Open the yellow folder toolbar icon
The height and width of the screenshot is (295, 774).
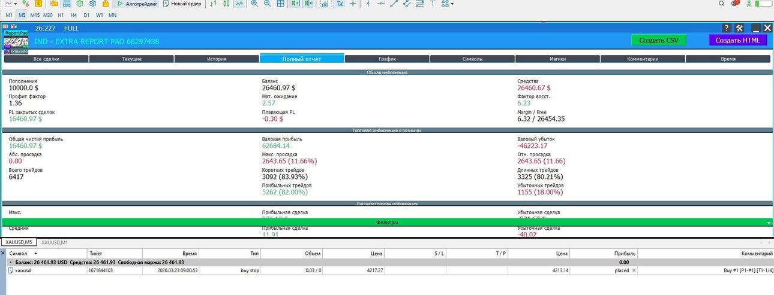54,4
